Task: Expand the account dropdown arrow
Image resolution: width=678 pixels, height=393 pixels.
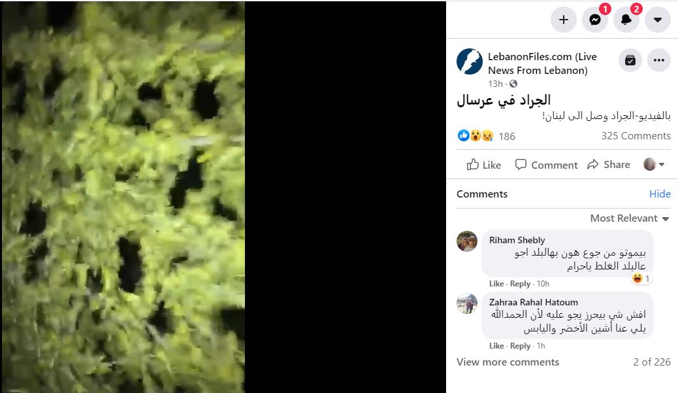Action: click(x=658, y=20)
